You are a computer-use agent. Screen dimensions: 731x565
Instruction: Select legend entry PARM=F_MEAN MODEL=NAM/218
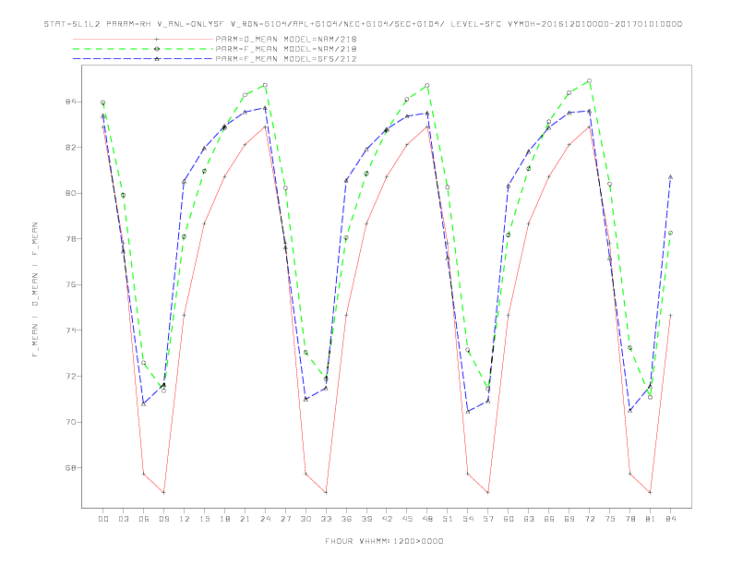pos(286,49)
